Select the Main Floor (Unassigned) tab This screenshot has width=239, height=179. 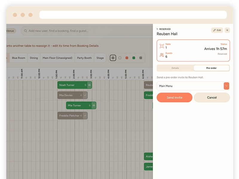pyautogui.click(x=57, y=58)
